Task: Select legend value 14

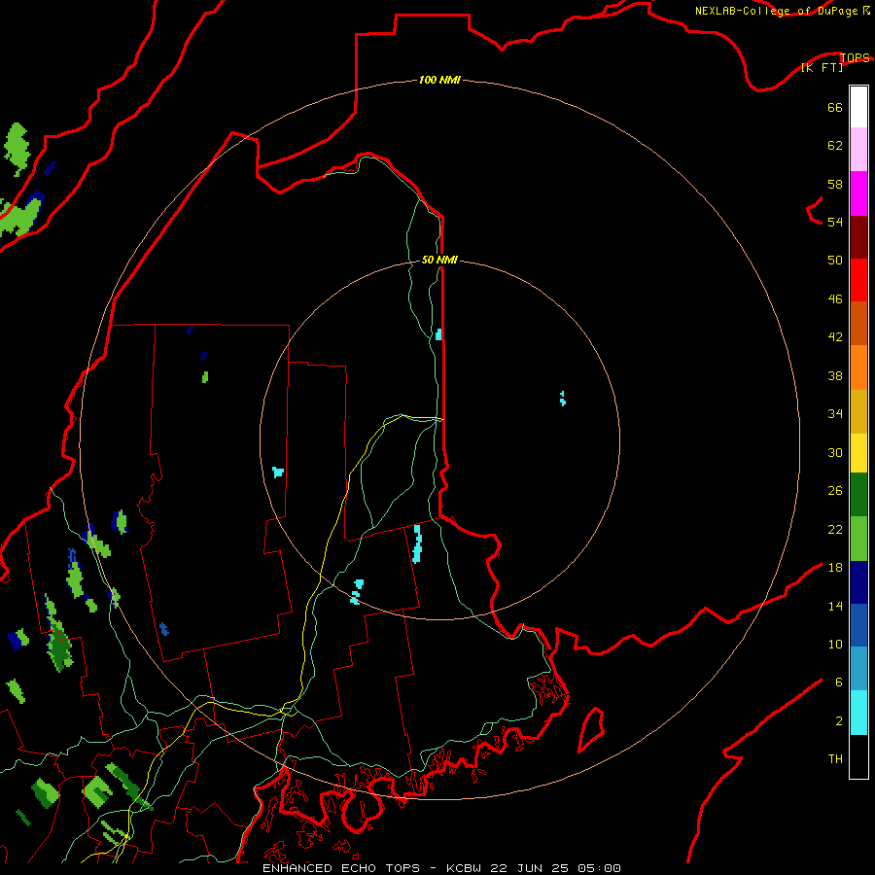Action: 835,606
